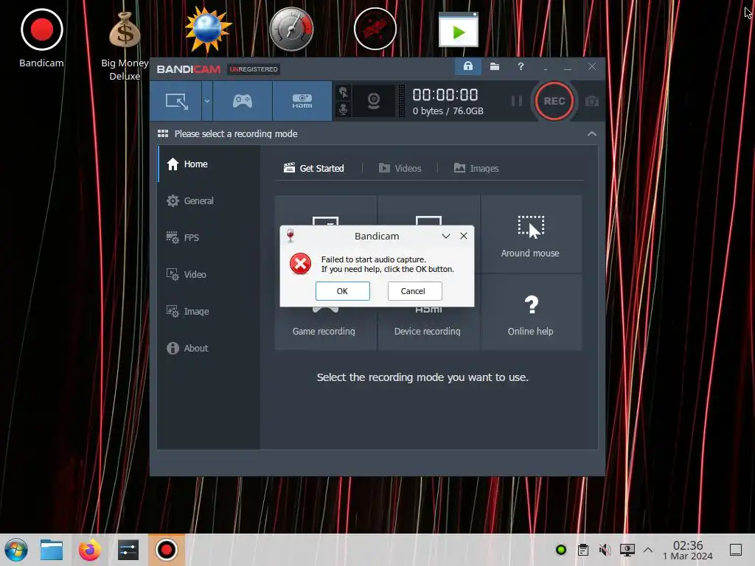Open FPS settings in sidebar
Screen dimensions: 755x566
pos(209,238)
